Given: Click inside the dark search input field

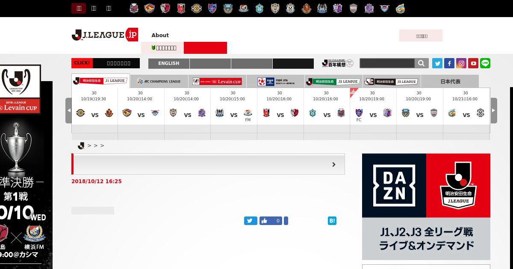Looking at the screenshot, I should (387, 63).
